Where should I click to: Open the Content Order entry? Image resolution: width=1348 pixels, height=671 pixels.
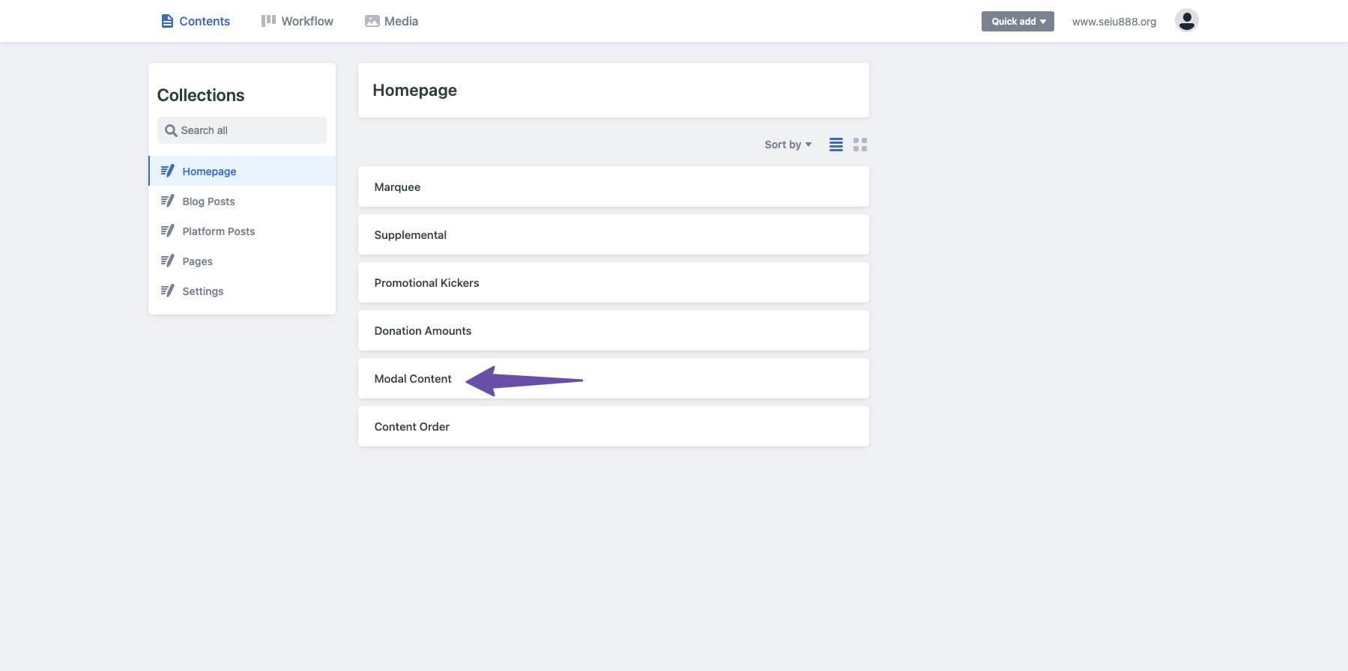pos(613,426)
